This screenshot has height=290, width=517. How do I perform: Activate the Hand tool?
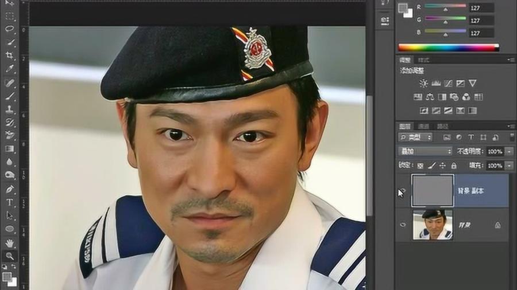(10, 242)
